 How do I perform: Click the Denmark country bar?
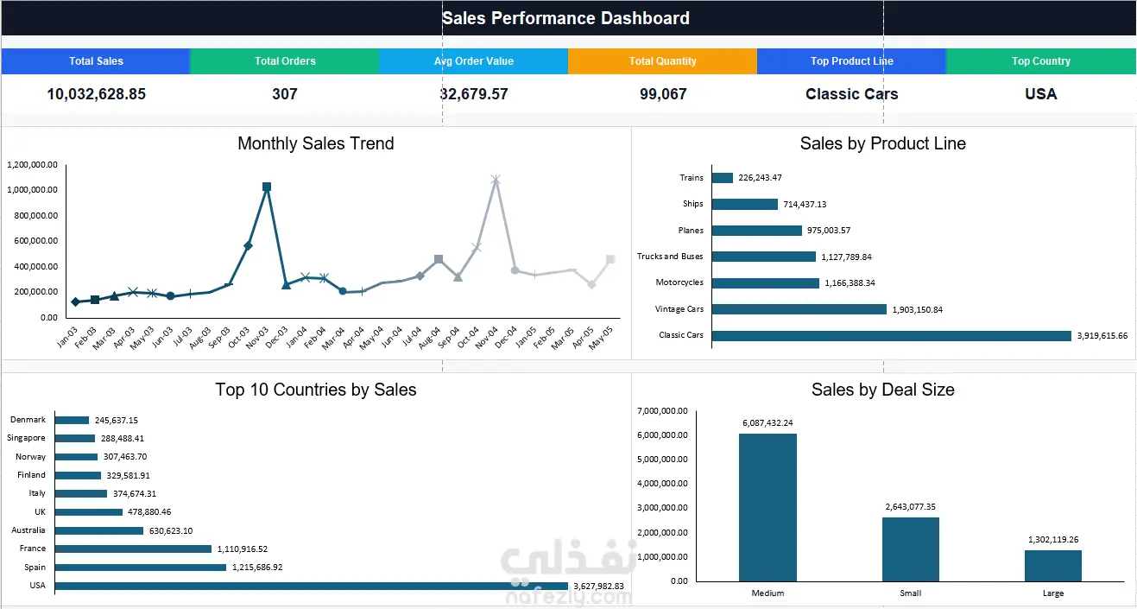(72, 420)
